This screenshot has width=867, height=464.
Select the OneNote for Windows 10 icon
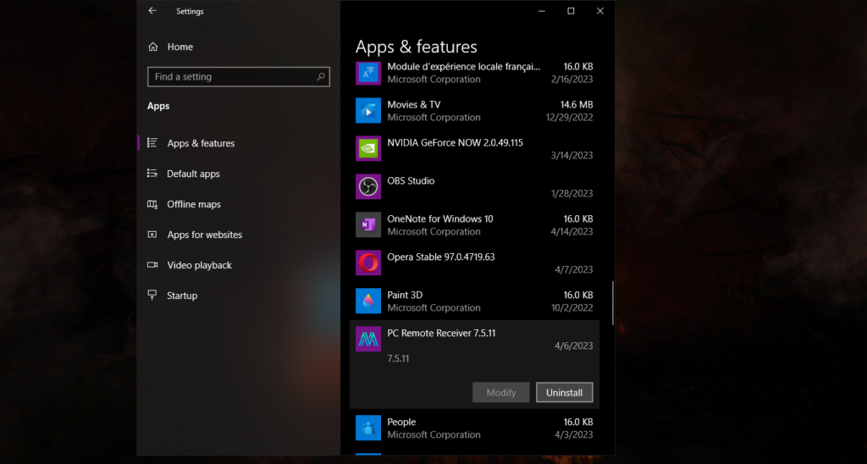click(368, 225)
